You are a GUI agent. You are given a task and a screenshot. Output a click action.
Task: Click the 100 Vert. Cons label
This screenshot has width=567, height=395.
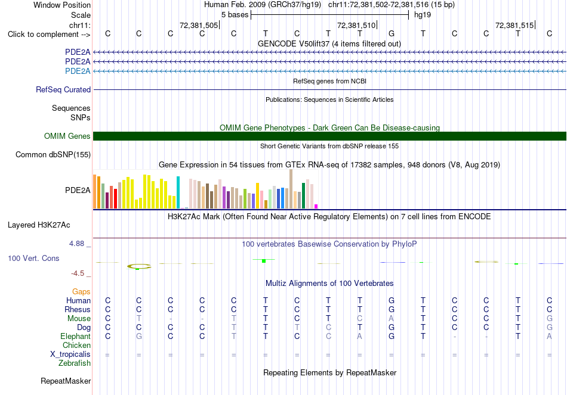[x=33, y=258]
